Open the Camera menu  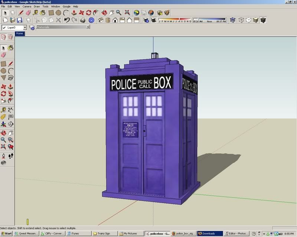pyautogui.click(x=27, y=6)
